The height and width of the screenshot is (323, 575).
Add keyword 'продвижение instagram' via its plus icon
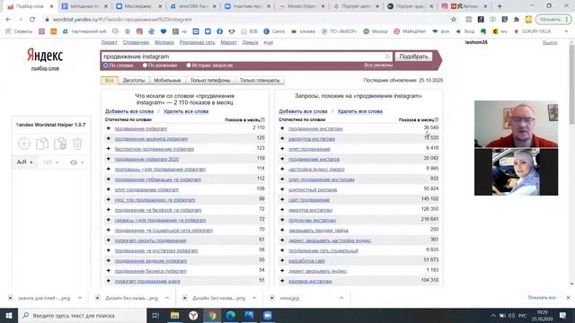pyautogui.click(x=108, y=128)
